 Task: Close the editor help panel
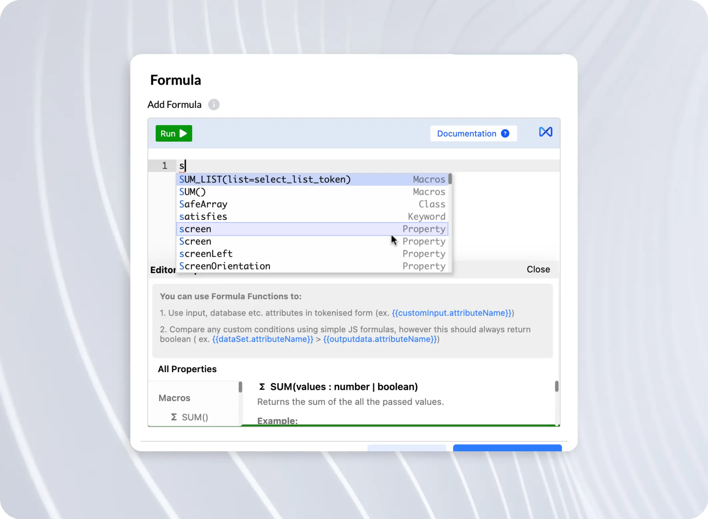(538, 269)
